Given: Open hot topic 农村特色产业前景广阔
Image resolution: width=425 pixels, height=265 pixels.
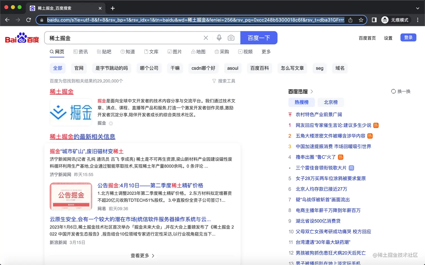Looking at the screenshot, I should 319,115.
